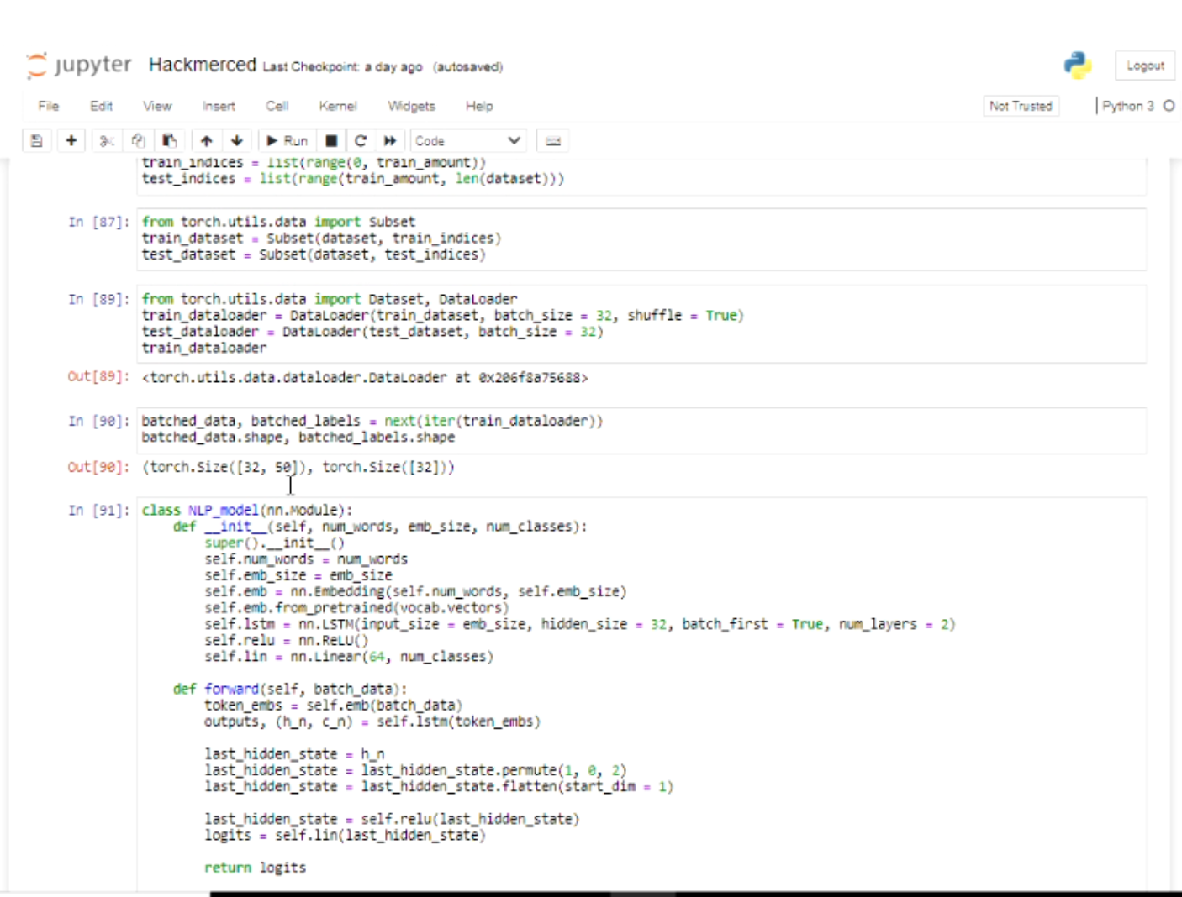Save and checkpoint the notebook
Image resolution: width=1182 pixels, height=897 pixels.
pyautogui.click(x=36, y=141)
